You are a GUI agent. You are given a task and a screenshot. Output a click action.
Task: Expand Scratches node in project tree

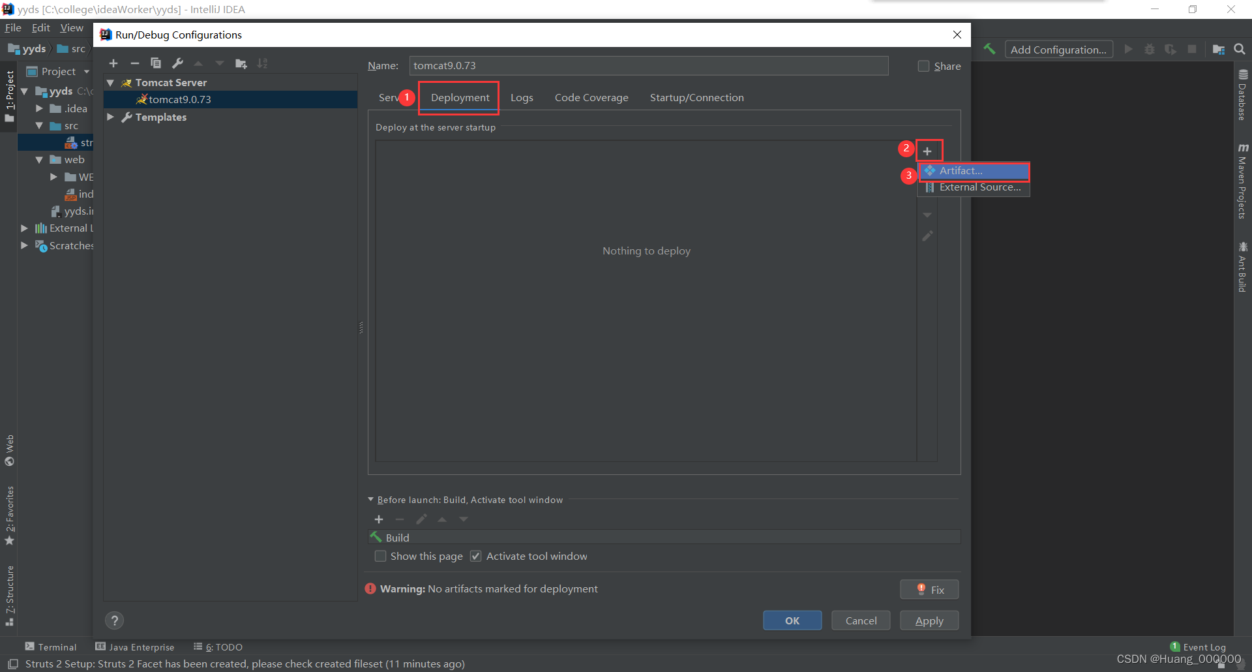coord(24,245)
